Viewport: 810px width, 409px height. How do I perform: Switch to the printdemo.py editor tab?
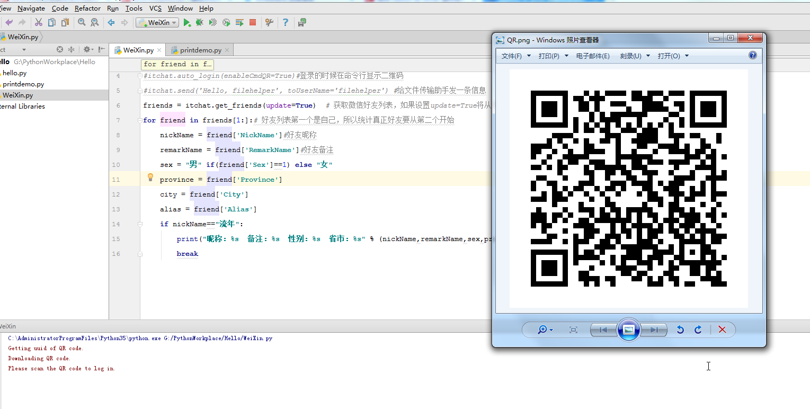click(x=200, y=50)
